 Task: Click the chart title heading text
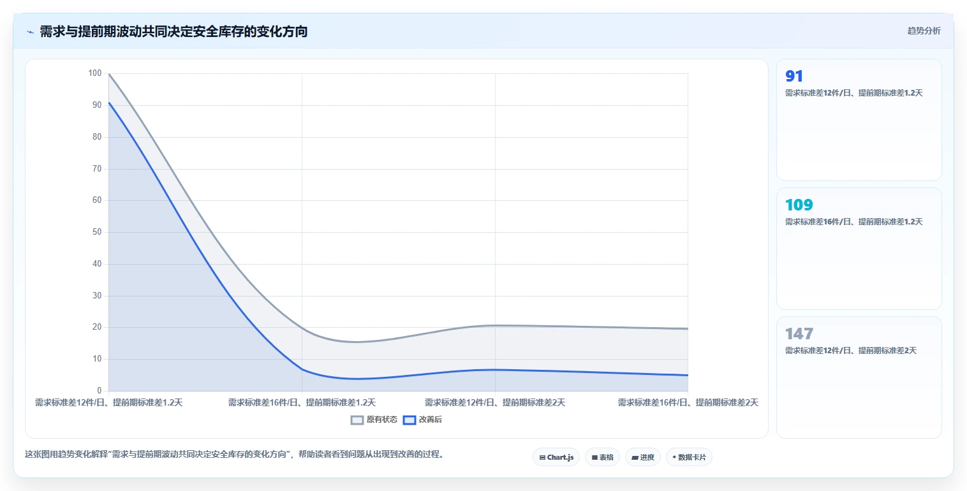click(x=173, y=32)
